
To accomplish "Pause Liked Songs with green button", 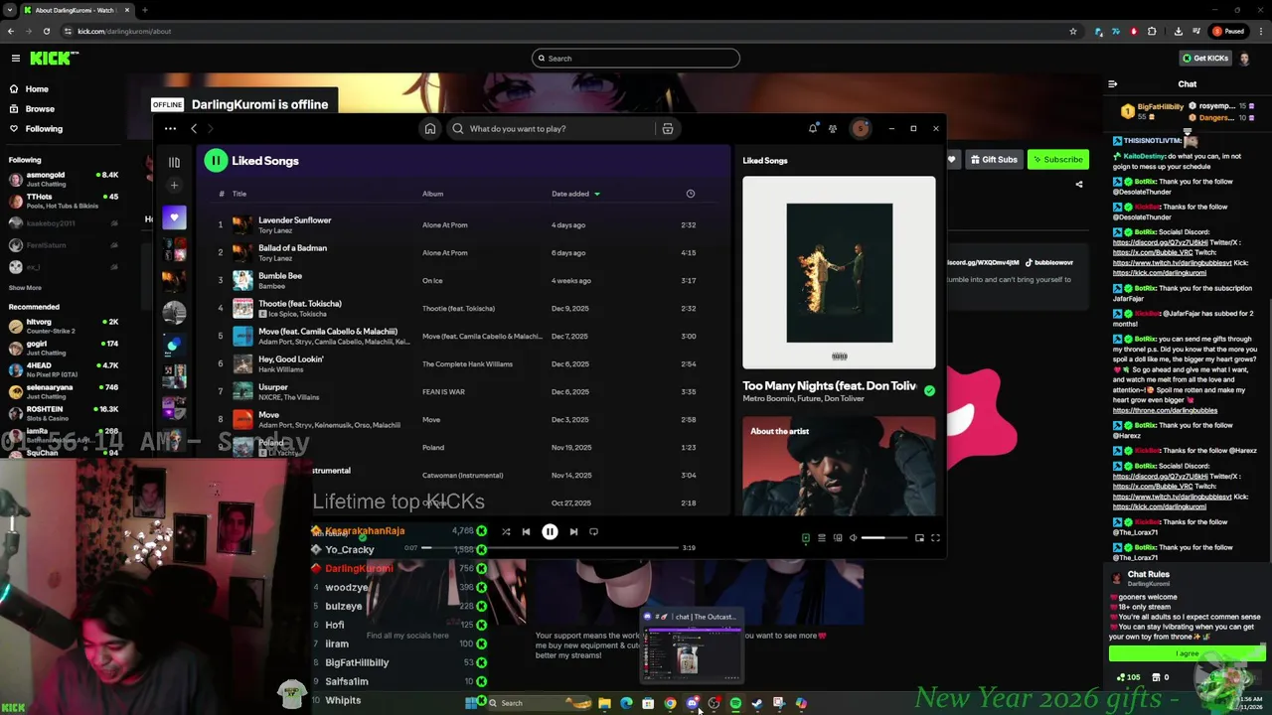I will click(216, 161).
